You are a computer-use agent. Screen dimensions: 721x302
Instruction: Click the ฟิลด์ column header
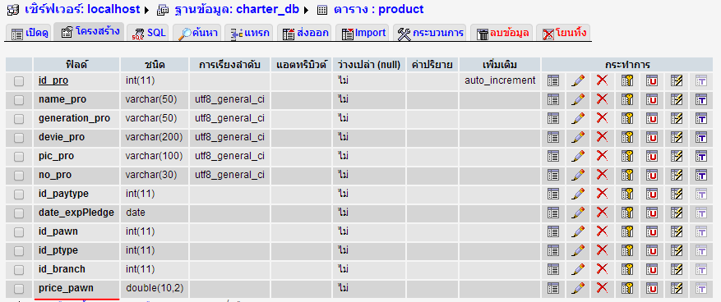[x=76, y=65]
